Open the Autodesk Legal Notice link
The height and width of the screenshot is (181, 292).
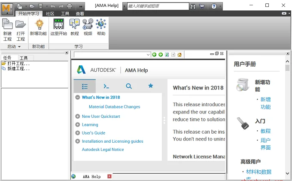point(103,150)
